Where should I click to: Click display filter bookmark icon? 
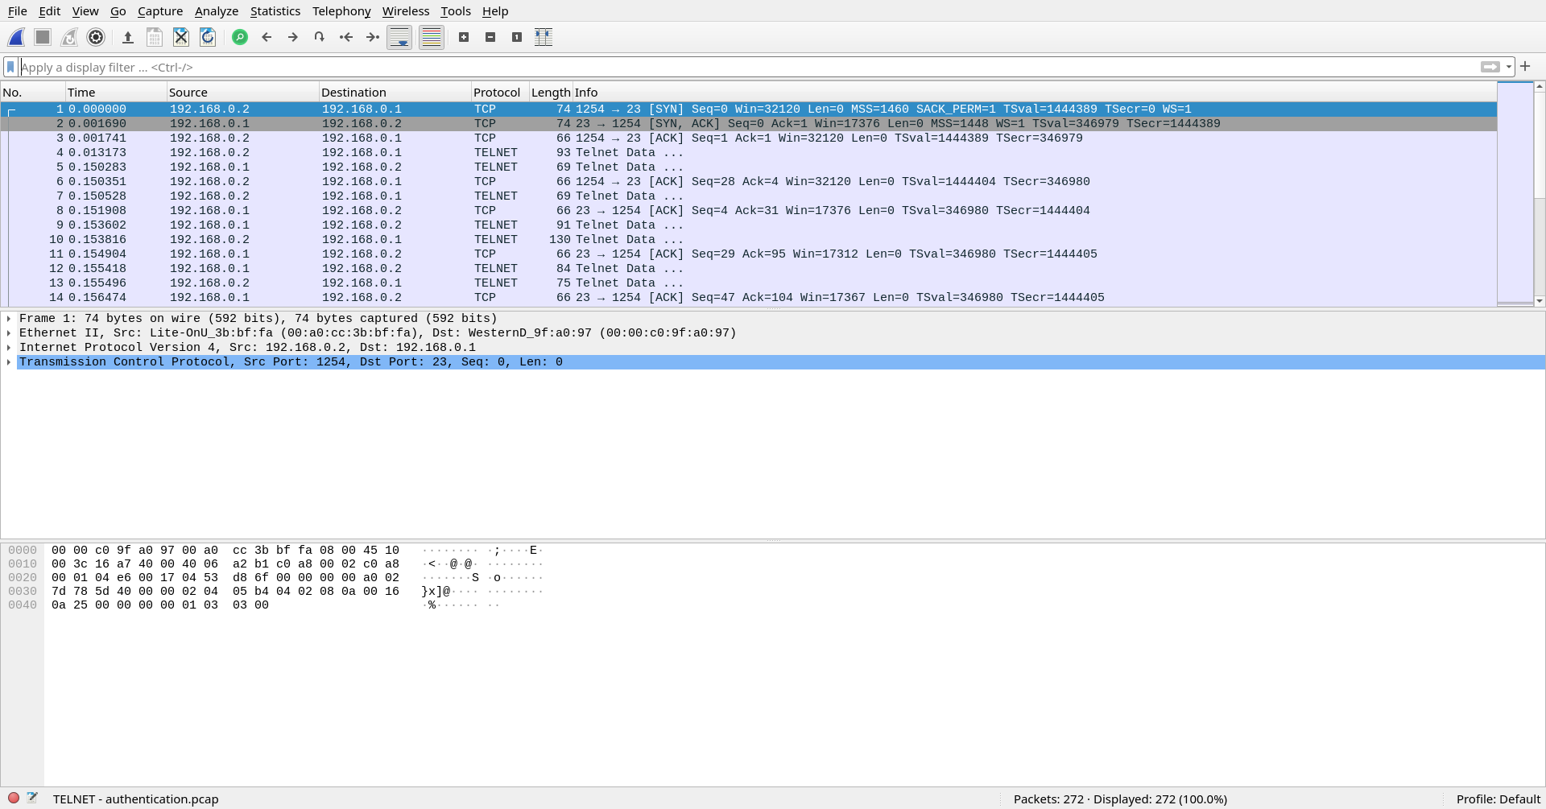pyautogui.click(x=10, y=67)
